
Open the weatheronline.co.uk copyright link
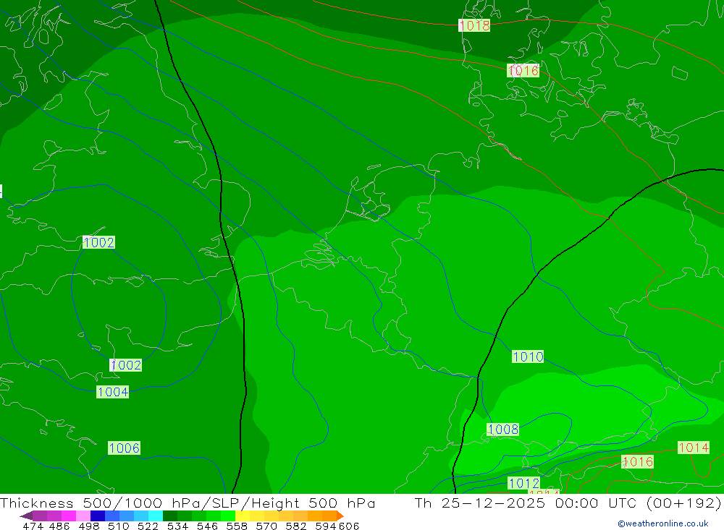[663, 523]
